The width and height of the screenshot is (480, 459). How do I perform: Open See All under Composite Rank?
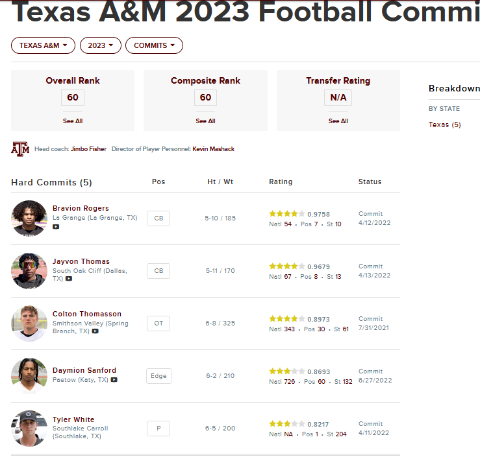click(x=205, y=121)
